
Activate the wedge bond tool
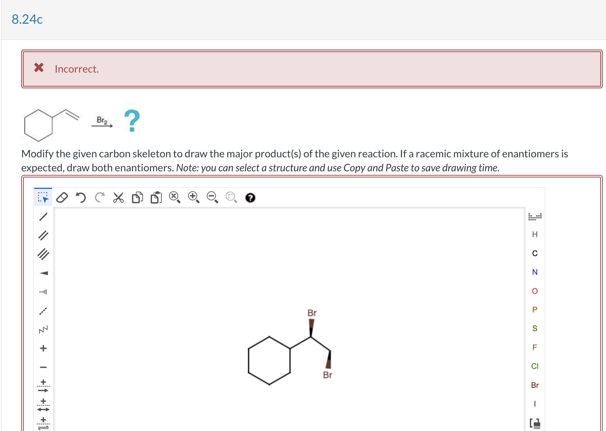[43, 273]
